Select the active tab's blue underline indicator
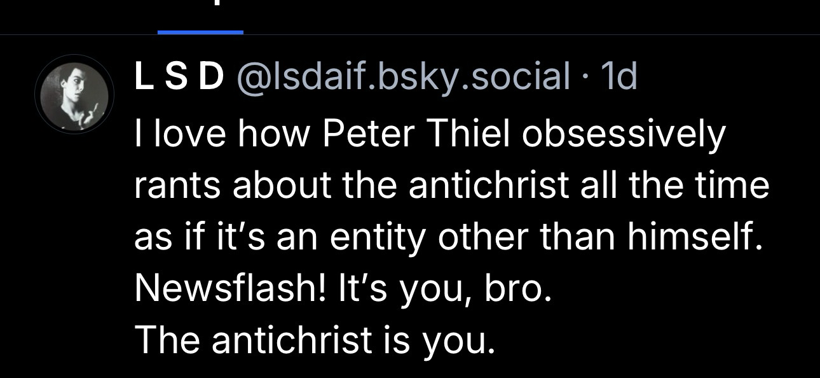 pos(200,31)
